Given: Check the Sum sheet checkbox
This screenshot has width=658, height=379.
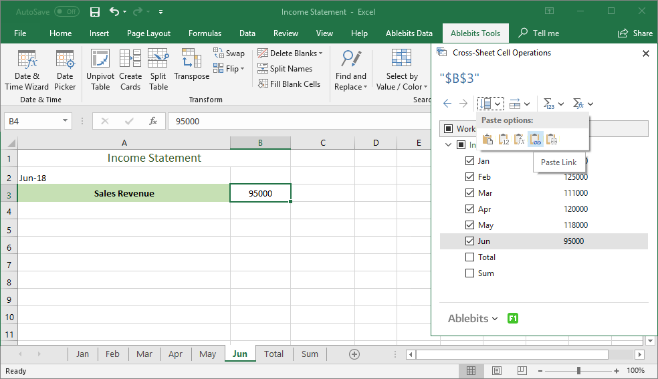Looking at the screenshot, I should 470,273.
